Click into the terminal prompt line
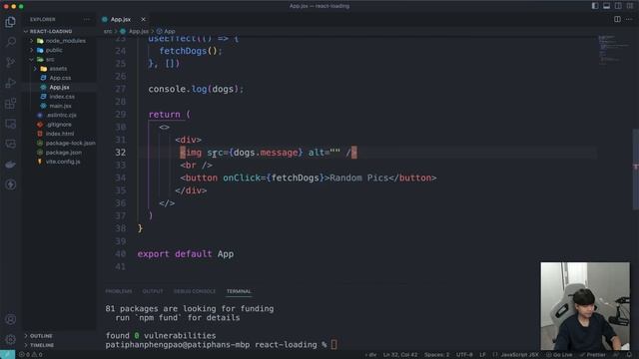Screen dimensions: 639x359 coord(222,345)
